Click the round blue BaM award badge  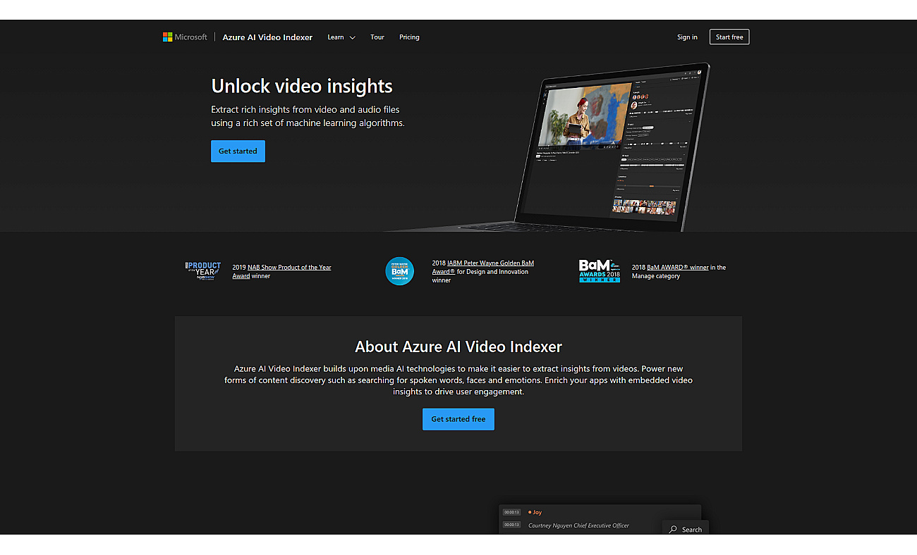coord(400,271)
